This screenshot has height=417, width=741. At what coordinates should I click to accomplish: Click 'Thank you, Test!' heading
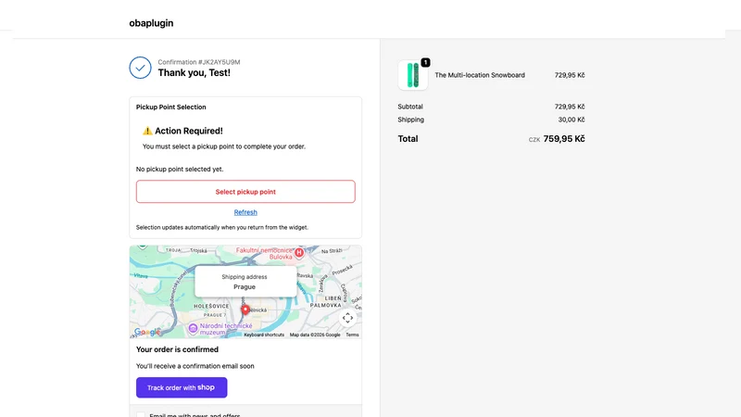195,73
